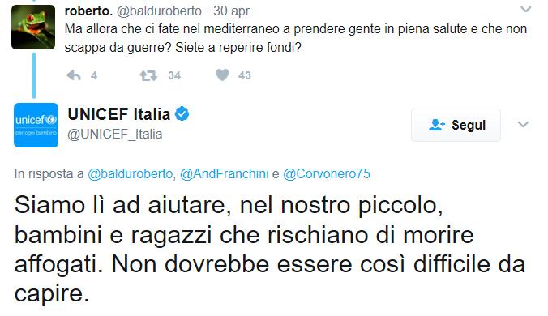View the 43 likes count
This screenshot has height=316, width=548.
245,75
